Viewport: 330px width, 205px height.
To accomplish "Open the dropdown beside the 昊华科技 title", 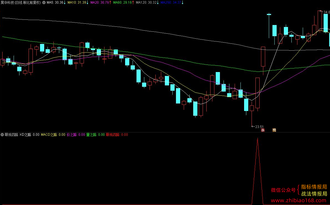I will click(x=44, y=3).
